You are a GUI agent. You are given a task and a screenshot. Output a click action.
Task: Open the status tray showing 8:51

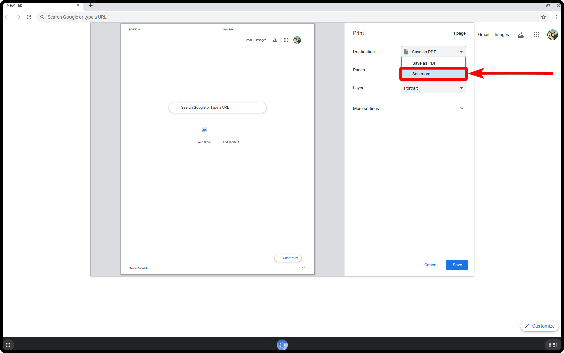pyautogui.click(x=553, y=345)
